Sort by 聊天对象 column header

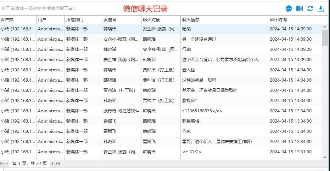point(161,20)
